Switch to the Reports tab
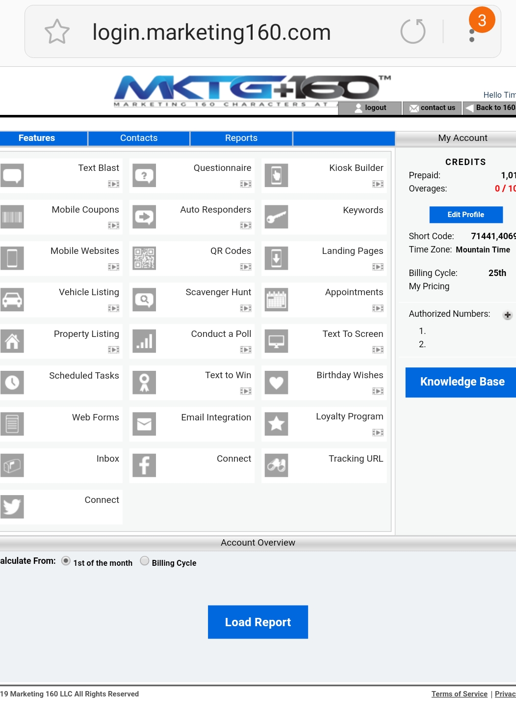Image resolution: width=516 pixels, height=721 pixels. 241,138
